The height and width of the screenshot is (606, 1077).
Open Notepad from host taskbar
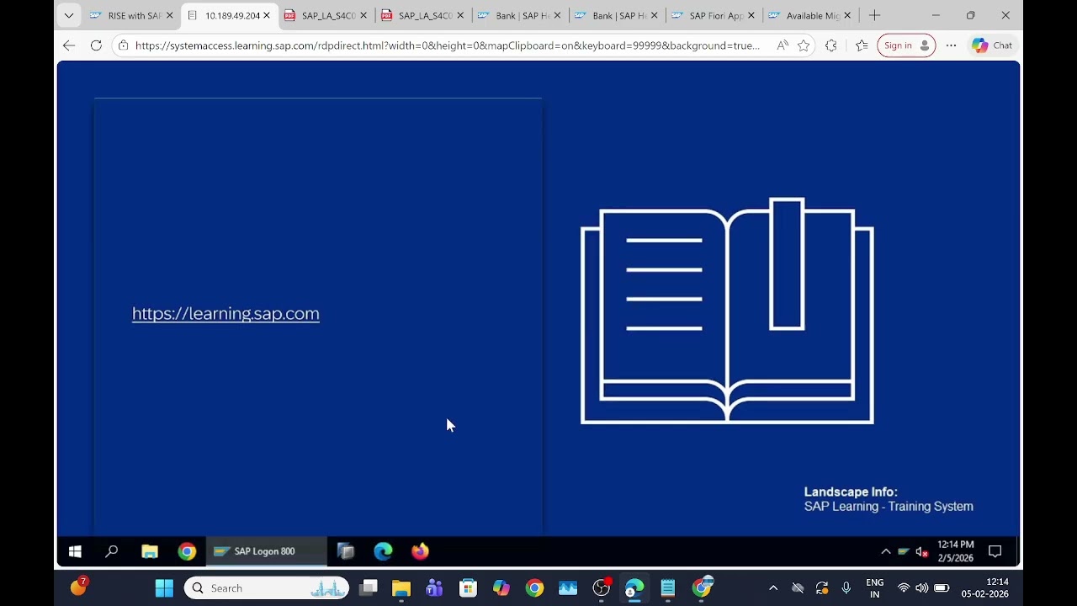click(668, 587)
